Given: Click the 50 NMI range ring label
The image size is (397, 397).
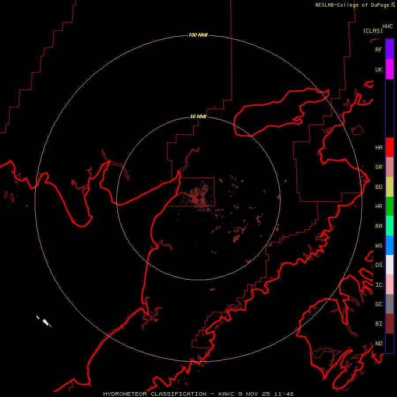Looking at the screenshot, I should click(x=198, y=116).
